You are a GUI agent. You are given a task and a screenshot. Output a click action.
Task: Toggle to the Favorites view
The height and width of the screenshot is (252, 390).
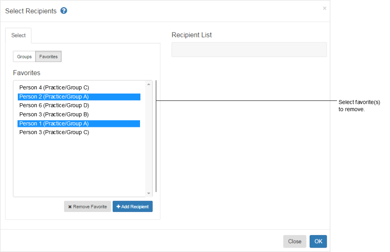(x=48, y=57)
